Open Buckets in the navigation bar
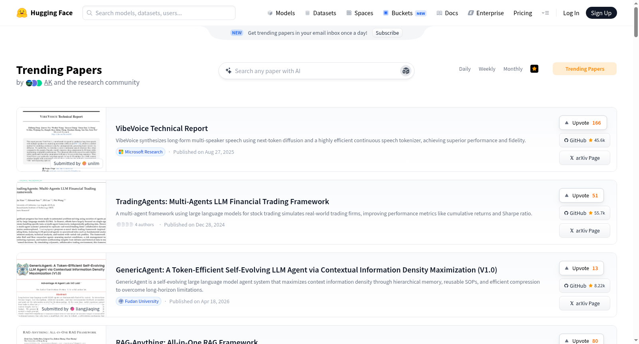Image resolution: width=639 pixels, height=344 pixels. 405,13
